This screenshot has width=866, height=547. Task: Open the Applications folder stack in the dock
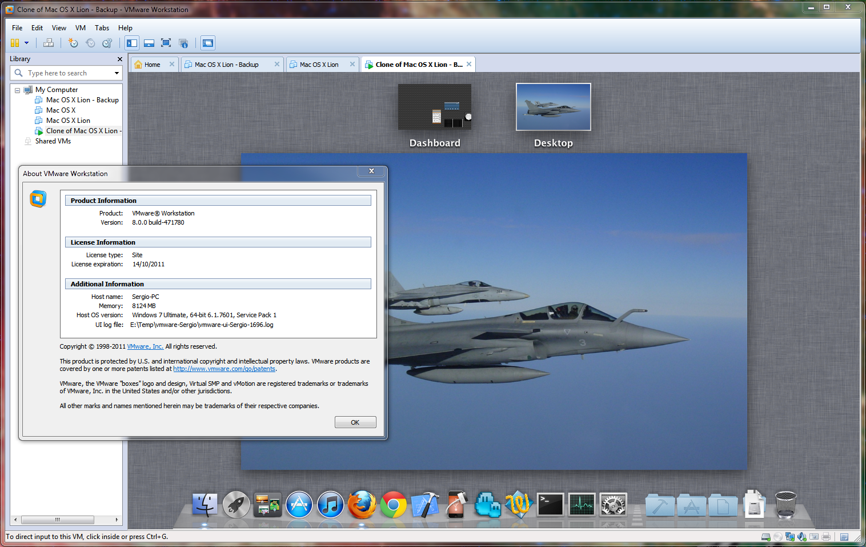pos(692,506)
